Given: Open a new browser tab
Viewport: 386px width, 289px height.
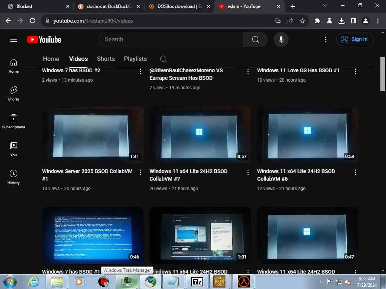Looking at the screenshot, I should 293,6.
